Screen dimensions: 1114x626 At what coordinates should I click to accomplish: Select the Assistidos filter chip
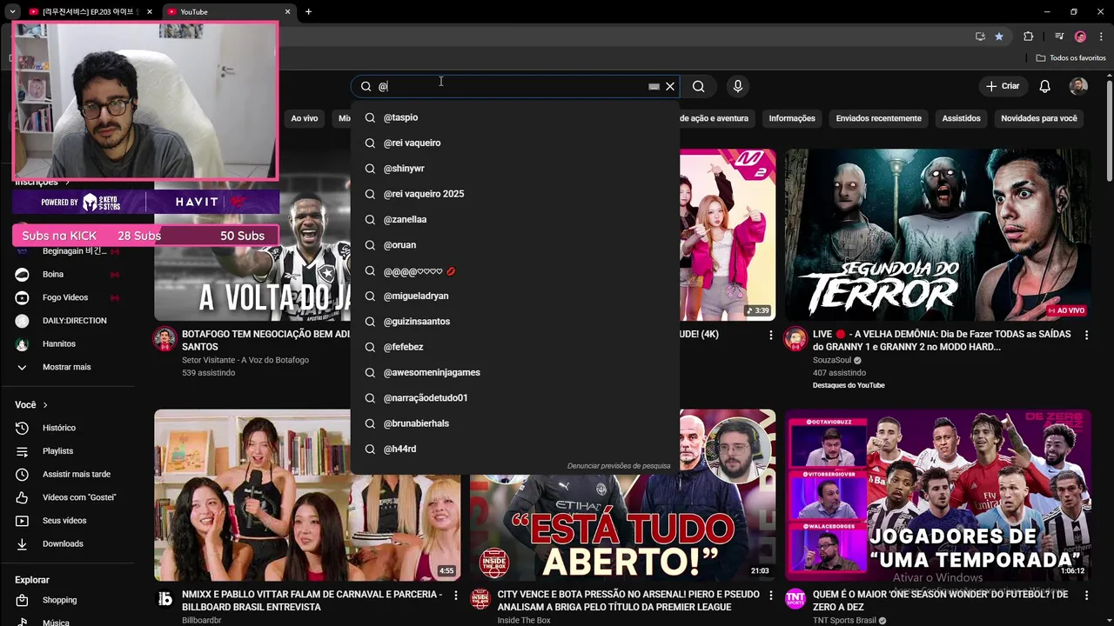coord(961,118)
